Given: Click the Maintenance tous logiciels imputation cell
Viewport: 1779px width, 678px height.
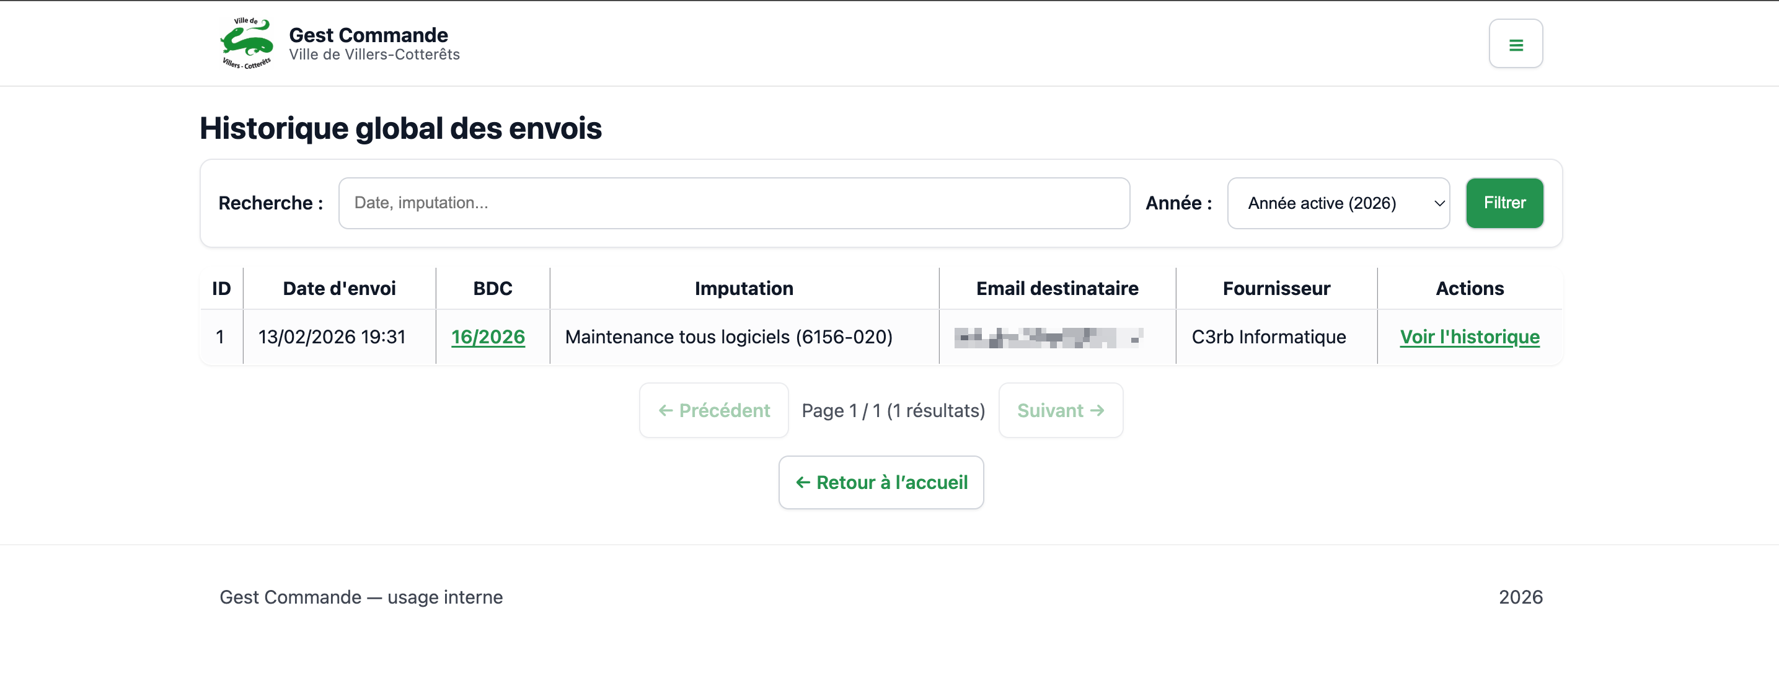Looking at the screenshot, I should coord(728,337).
